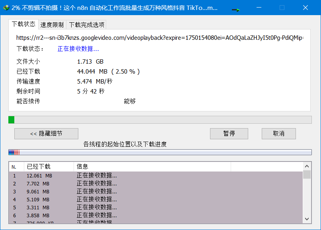Image resolution: width=321 pixels, height=230 pixels.
Task: Open the 下载完成选项 tab
Action: pyautogui.click(x=86, y=25)
